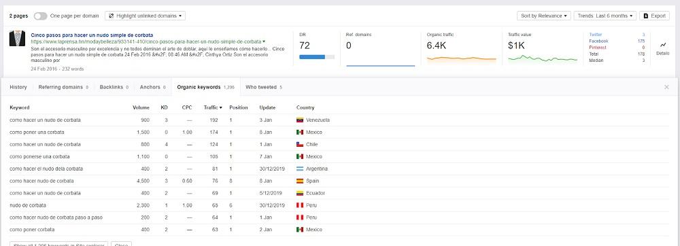Click traffic value figure $1K
This screenshot has width=680, height=246.
516,46
